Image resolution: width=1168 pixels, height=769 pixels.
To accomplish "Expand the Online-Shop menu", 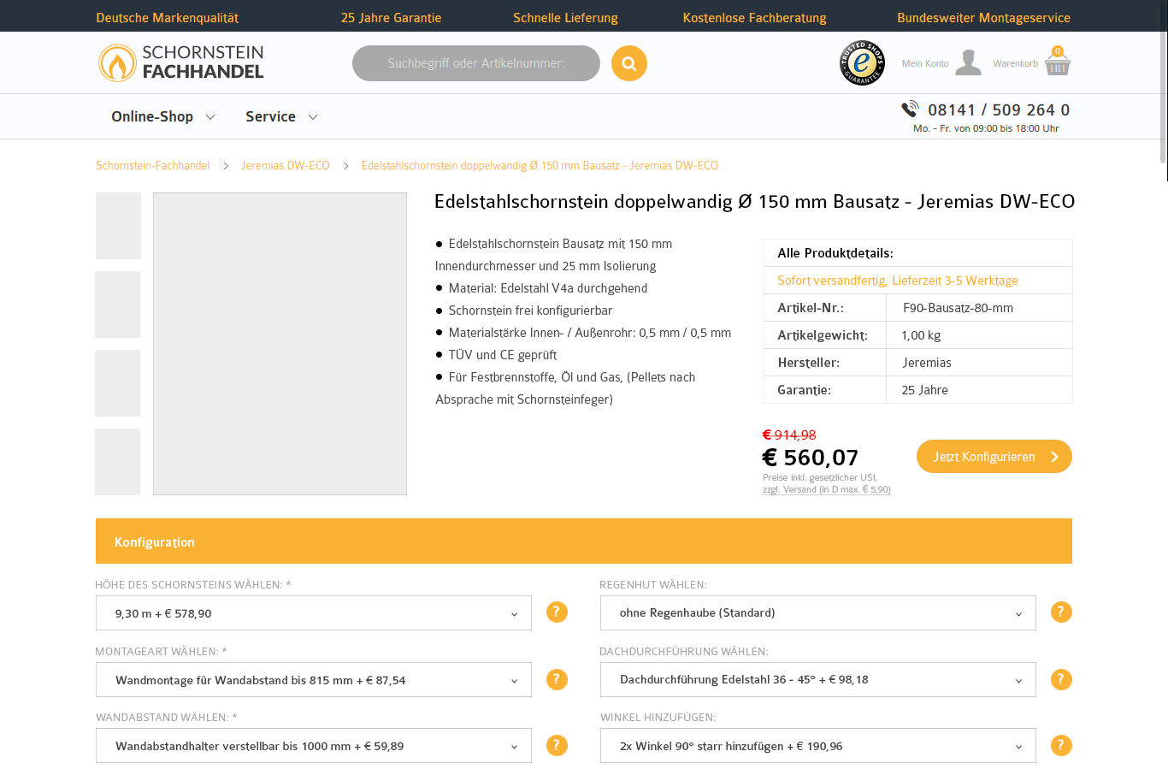I will (162, 116).
